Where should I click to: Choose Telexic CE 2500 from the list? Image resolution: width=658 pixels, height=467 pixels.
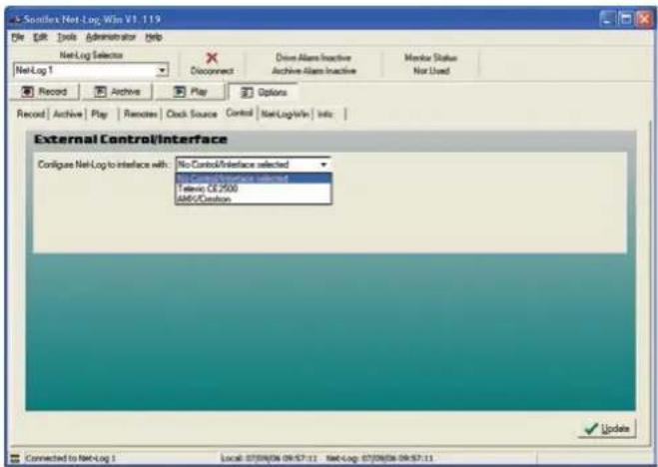(254, 189)
